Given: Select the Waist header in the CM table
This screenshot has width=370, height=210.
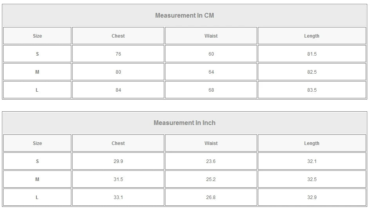Looking at the screenshot, I should click(211, 36).
